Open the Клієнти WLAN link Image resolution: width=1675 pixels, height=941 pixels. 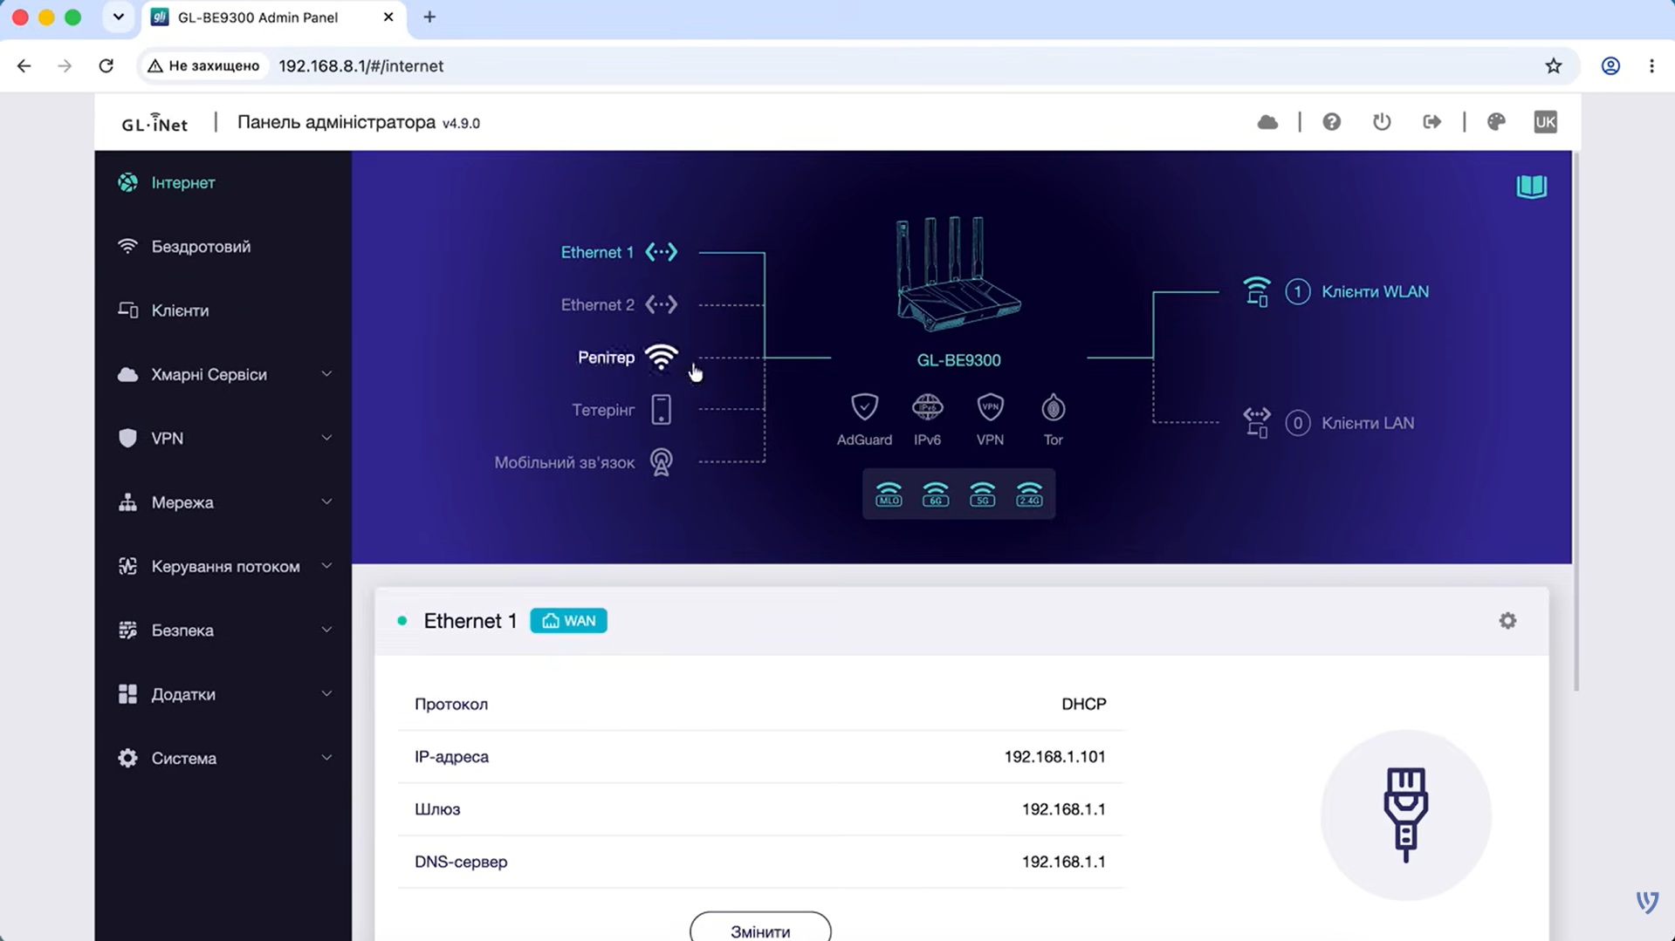click(1375, 291)
